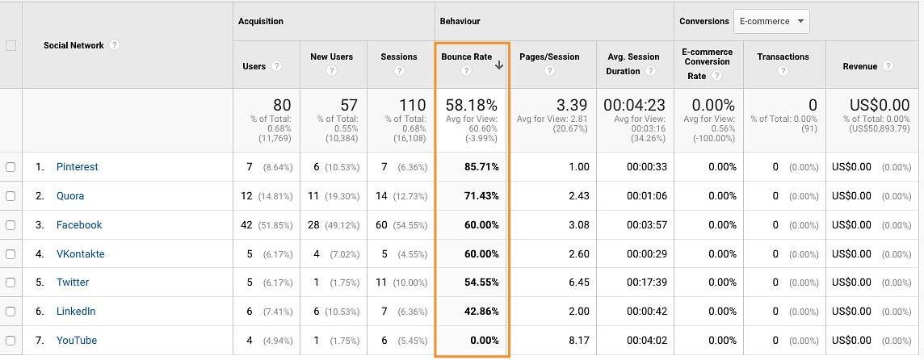Sort by the Users column header
The height and width of the screenshot is (360, 924).
tap(254, 66)
